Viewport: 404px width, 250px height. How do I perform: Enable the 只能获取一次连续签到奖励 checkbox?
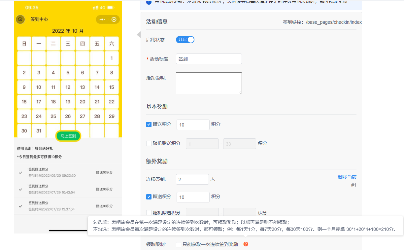point(179,245)
